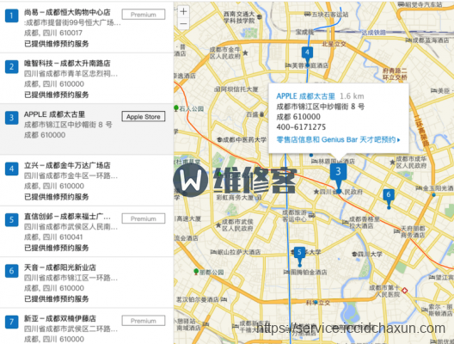Click 成都, 四川 610041 text in result 5

click(53, 236)
